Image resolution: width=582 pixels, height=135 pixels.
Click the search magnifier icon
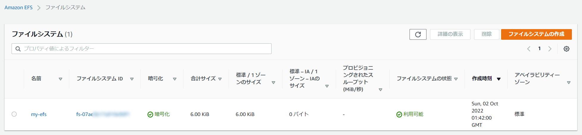tap(18, 49)
